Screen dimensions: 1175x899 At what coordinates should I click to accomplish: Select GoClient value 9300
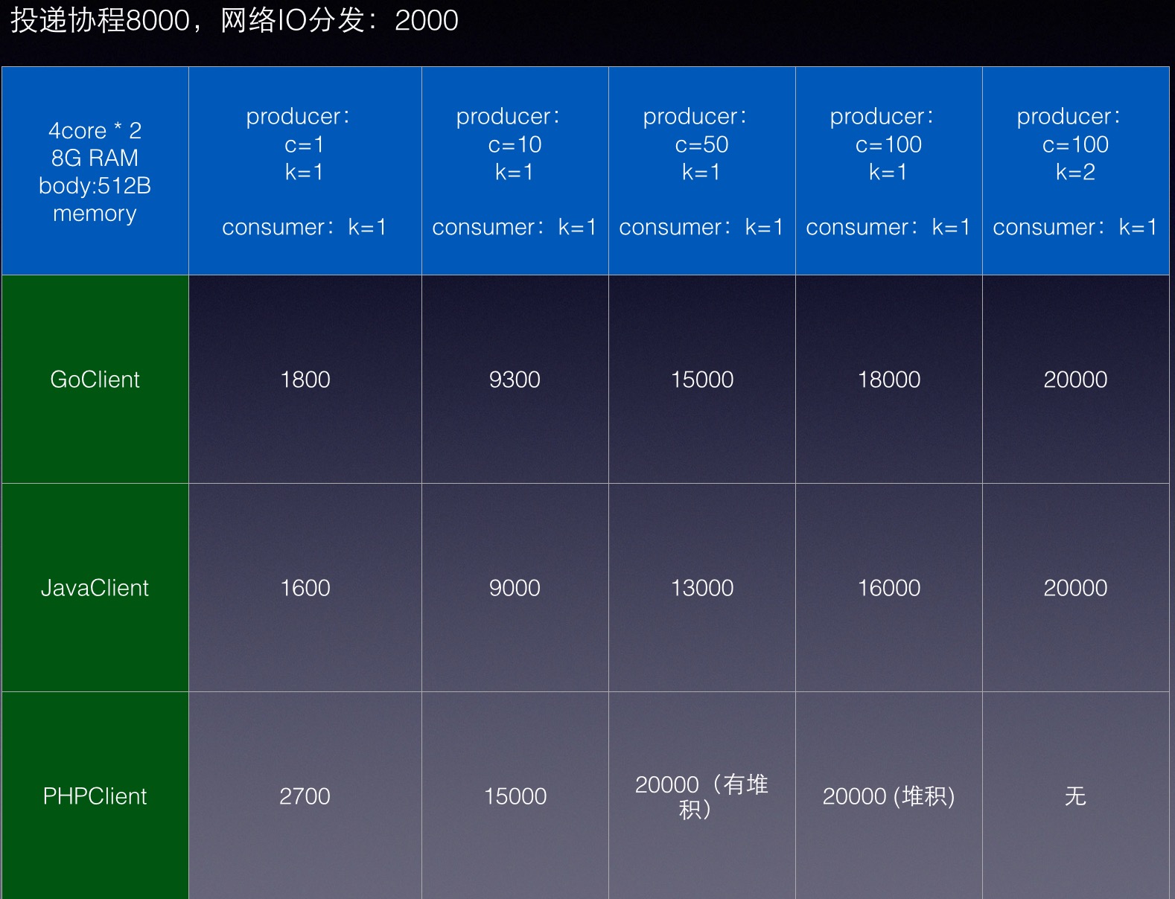[515, 380]
